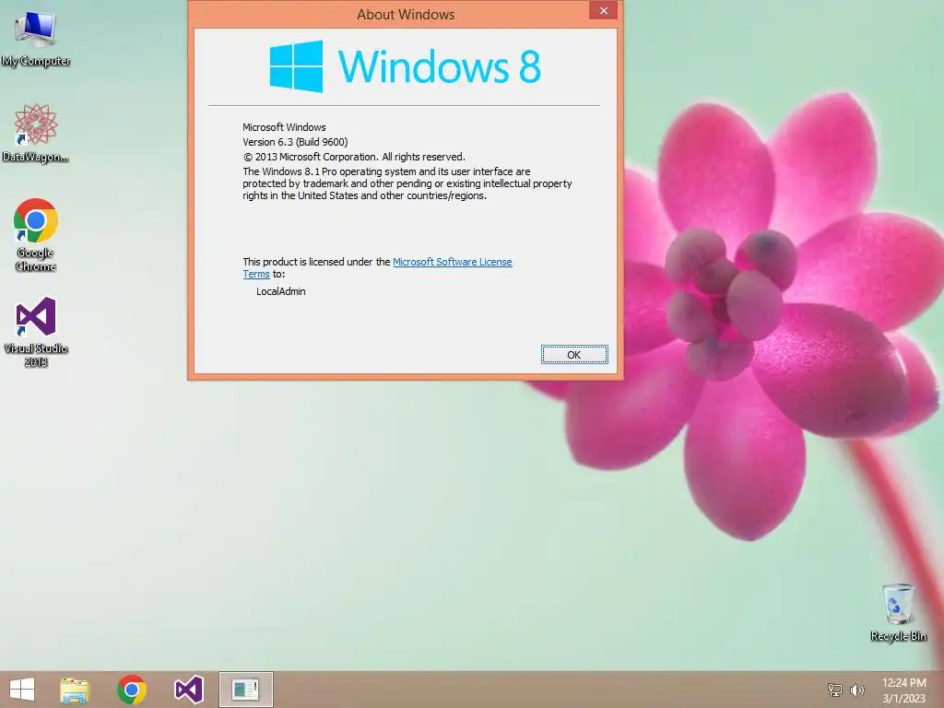Click the Version 6.3 (Build 9600) text

click(295, 142)
